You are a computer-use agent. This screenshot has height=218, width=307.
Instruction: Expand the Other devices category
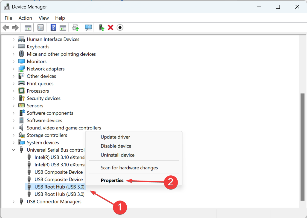pos(14,76)
